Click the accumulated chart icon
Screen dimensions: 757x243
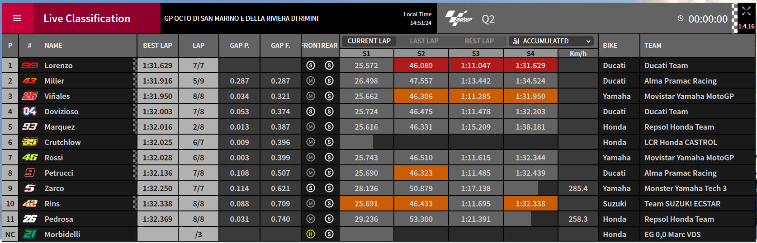(x=516, y=41)
